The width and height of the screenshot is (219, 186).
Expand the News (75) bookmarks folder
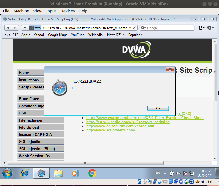[116, 35]
